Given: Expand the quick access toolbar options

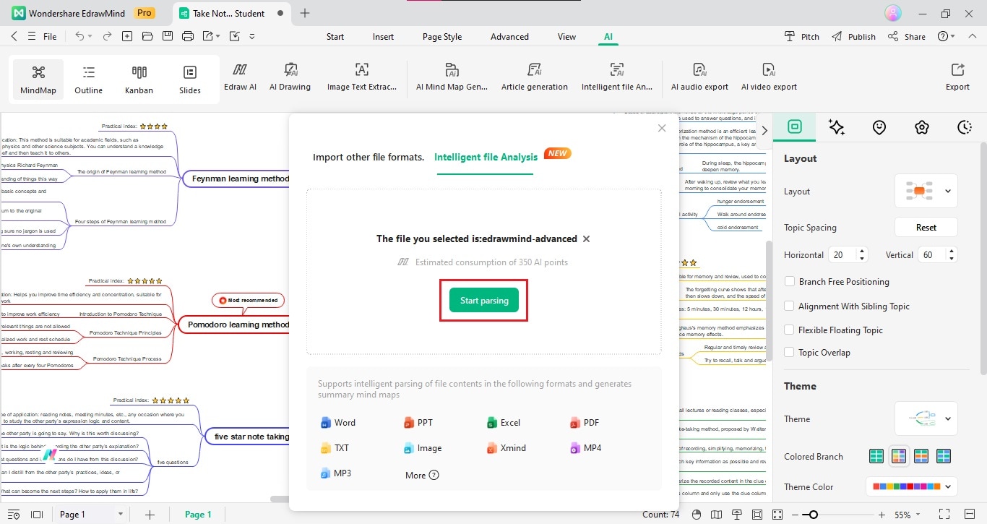Looking at the screenshot, I should coord(252,36).
